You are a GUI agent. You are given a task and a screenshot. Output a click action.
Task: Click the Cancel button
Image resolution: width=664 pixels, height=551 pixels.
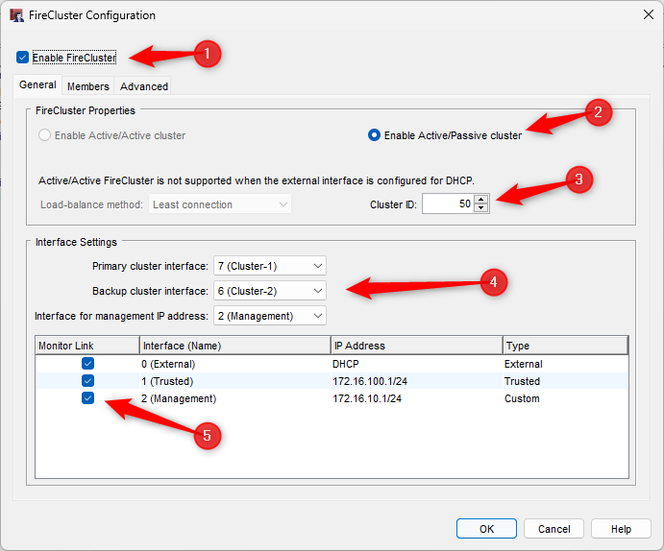pos(553,529)
